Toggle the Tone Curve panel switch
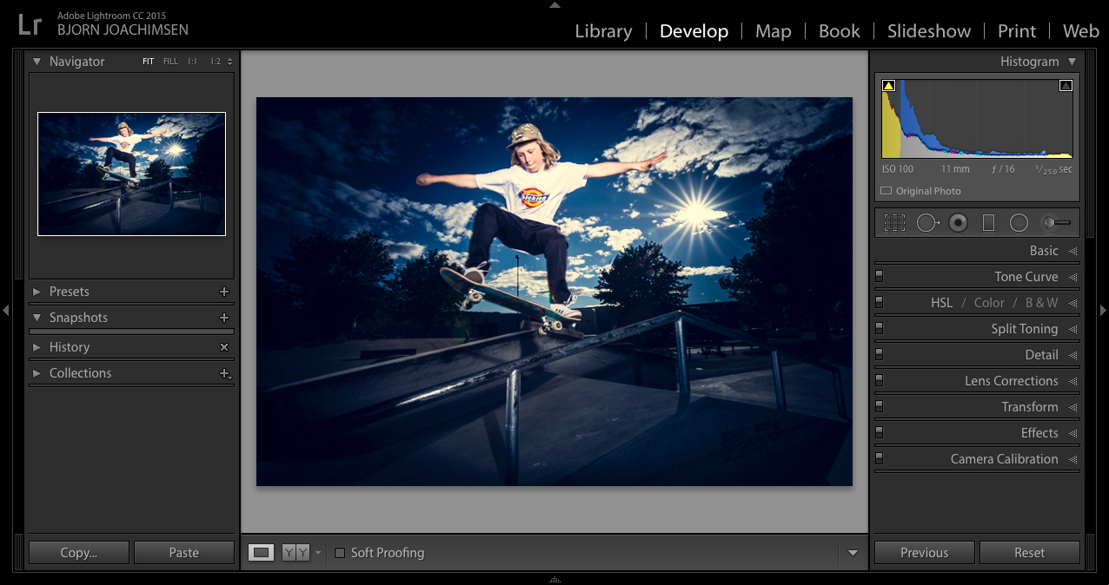The image size is (1109, 585). tap(880, 277)
